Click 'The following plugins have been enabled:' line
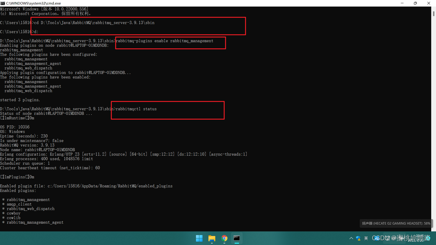 (x=45, y=77)
